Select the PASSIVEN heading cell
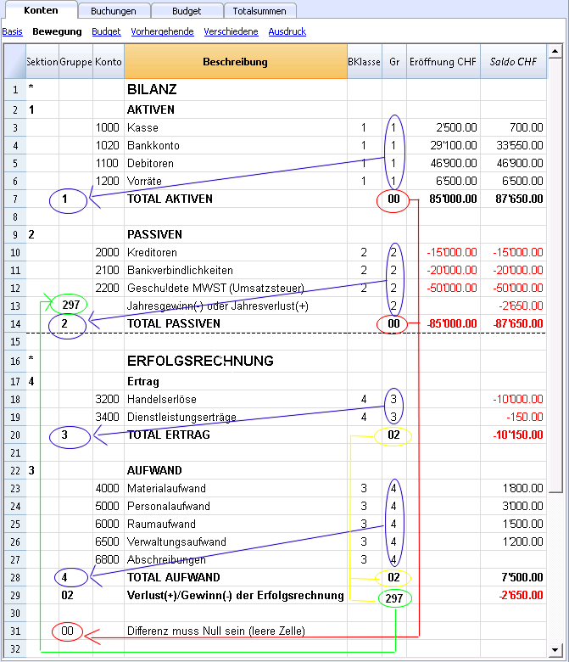 click(236, 234)
